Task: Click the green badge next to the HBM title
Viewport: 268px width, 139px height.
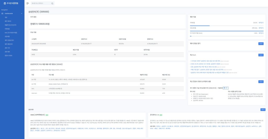Action: click(x=47, y=115)
